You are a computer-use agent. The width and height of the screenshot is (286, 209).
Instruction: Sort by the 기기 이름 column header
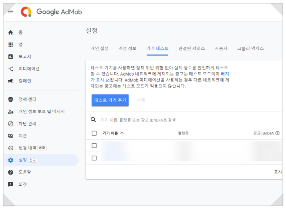[x=110, y=133]
